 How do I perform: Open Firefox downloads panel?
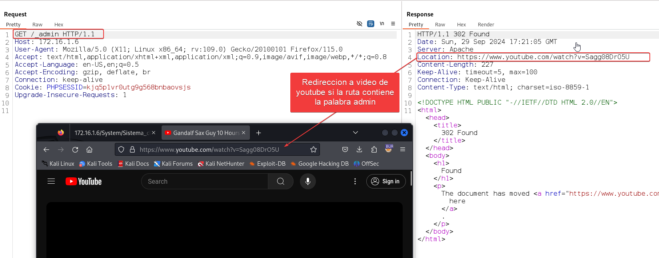[359, 149]
